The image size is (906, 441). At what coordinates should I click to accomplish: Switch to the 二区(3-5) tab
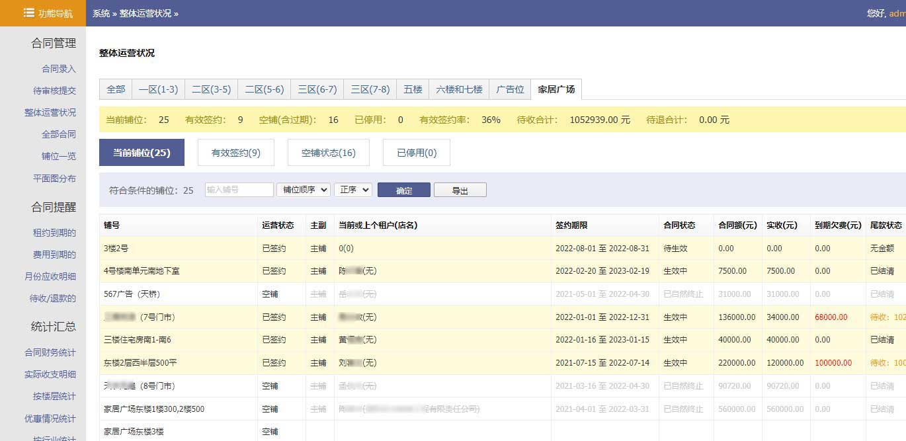tap(212, 89)
